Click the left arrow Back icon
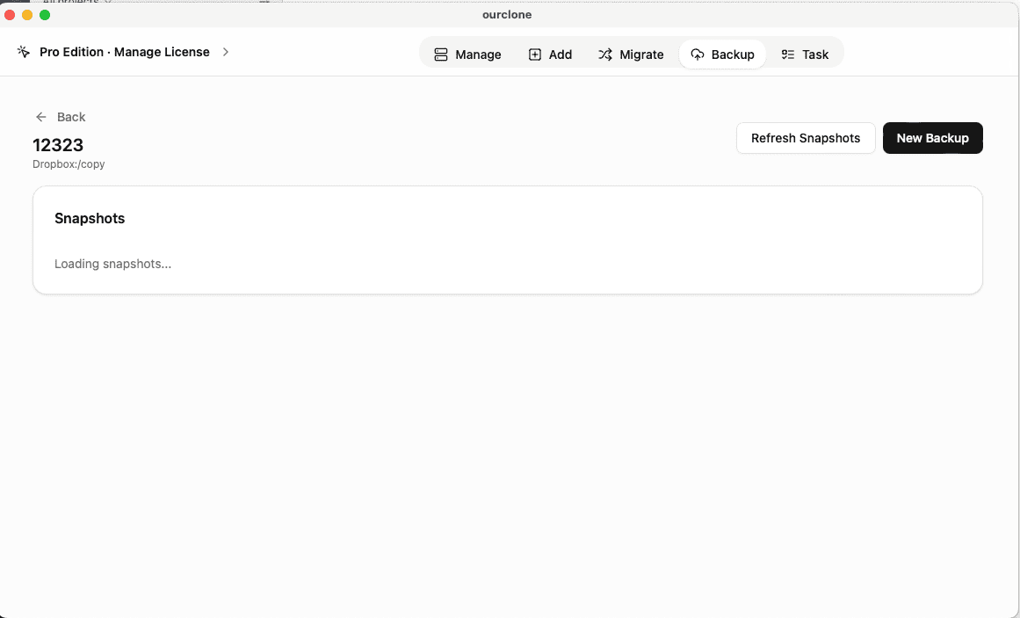 [x=41, y=117]
